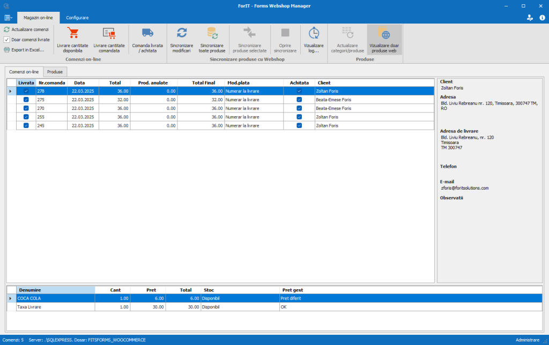The width and height of the screenshot is (549, 345).
Task: Click the Sincronizare toate produse icon
Action: tap(212, 33)
